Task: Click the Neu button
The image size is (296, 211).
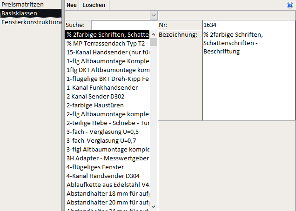Action: coord(72,5)
